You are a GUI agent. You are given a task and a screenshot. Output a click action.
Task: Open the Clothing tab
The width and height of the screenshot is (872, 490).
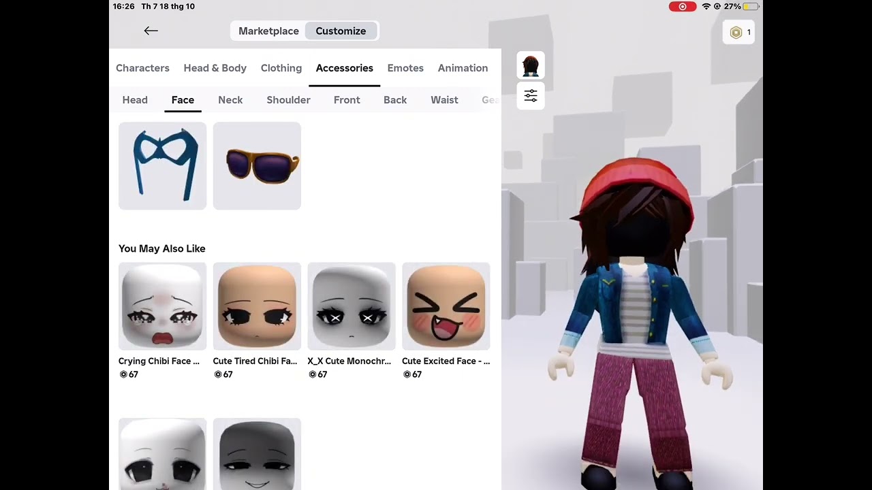281,68
